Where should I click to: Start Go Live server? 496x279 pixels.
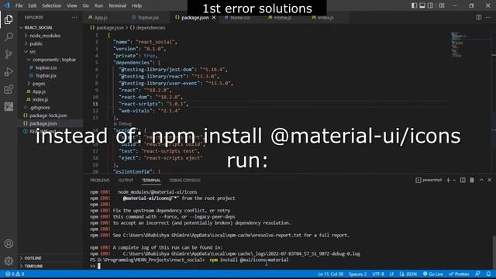pyautogui.click(x=433, y=274)
